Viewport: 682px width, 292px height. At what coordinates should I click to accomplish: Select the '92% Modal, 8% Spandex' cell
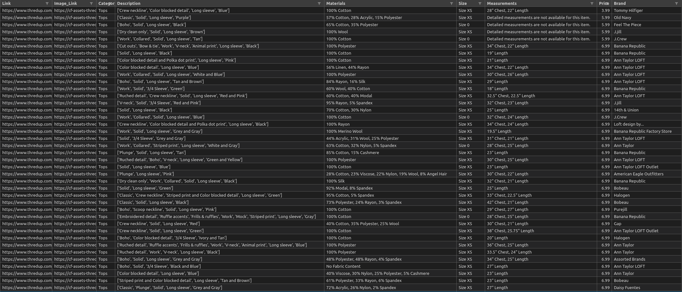pyautogui.click(x=390, y=188)
